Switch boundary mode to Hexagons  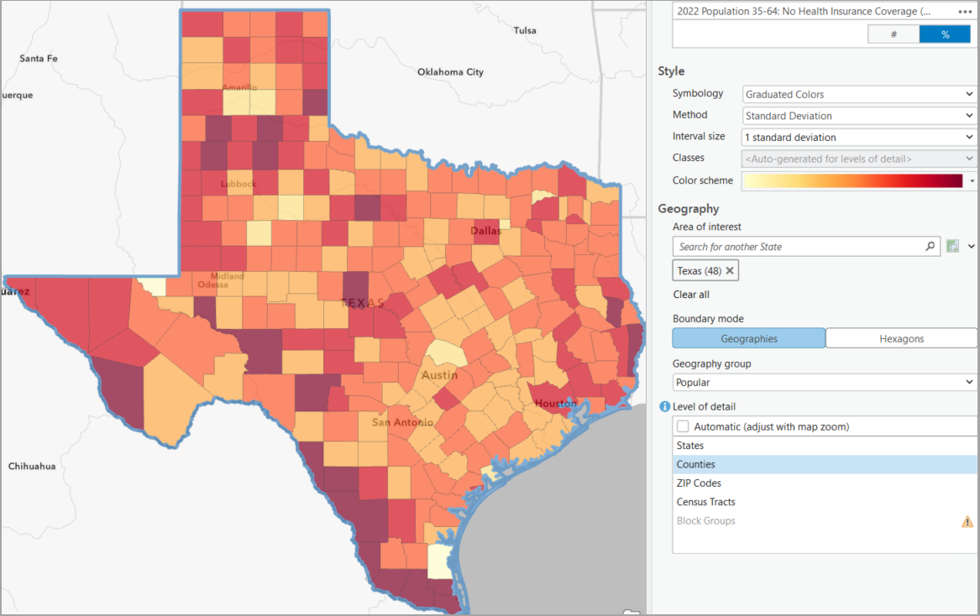pyautogui.click(x=901, y=337)
